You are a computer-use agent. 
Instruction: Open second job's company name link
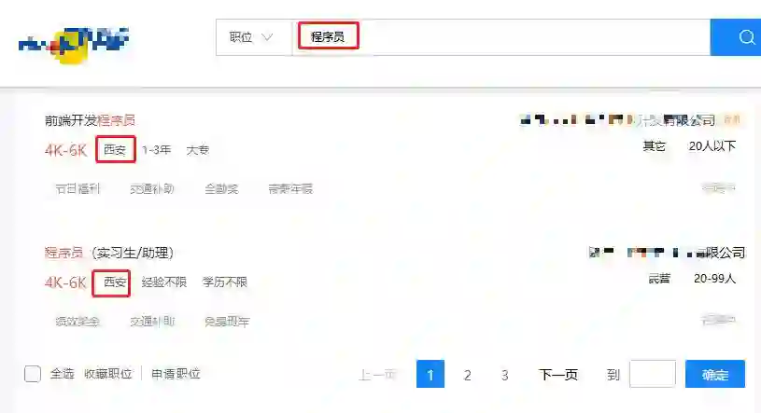click(x=667, y=252)
